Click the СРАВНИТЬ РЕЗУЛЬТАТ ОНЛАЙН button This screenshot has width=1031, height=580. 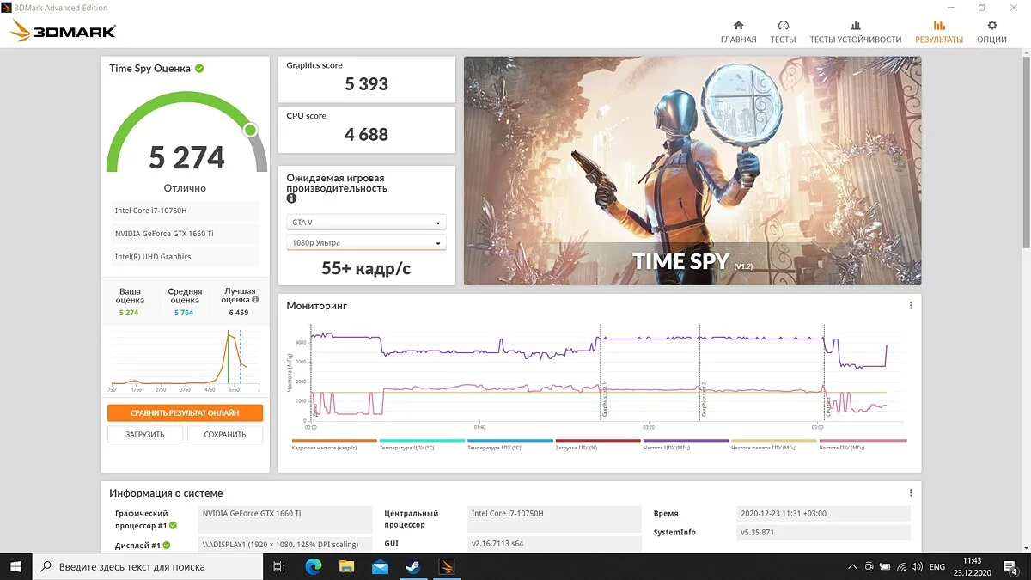[185, 412]
